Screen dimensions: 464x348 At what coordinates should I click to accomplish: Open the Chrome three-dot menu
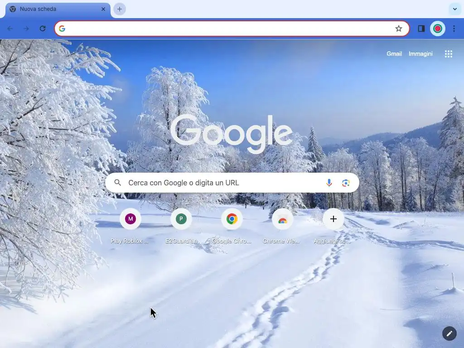tap(454, 29)
